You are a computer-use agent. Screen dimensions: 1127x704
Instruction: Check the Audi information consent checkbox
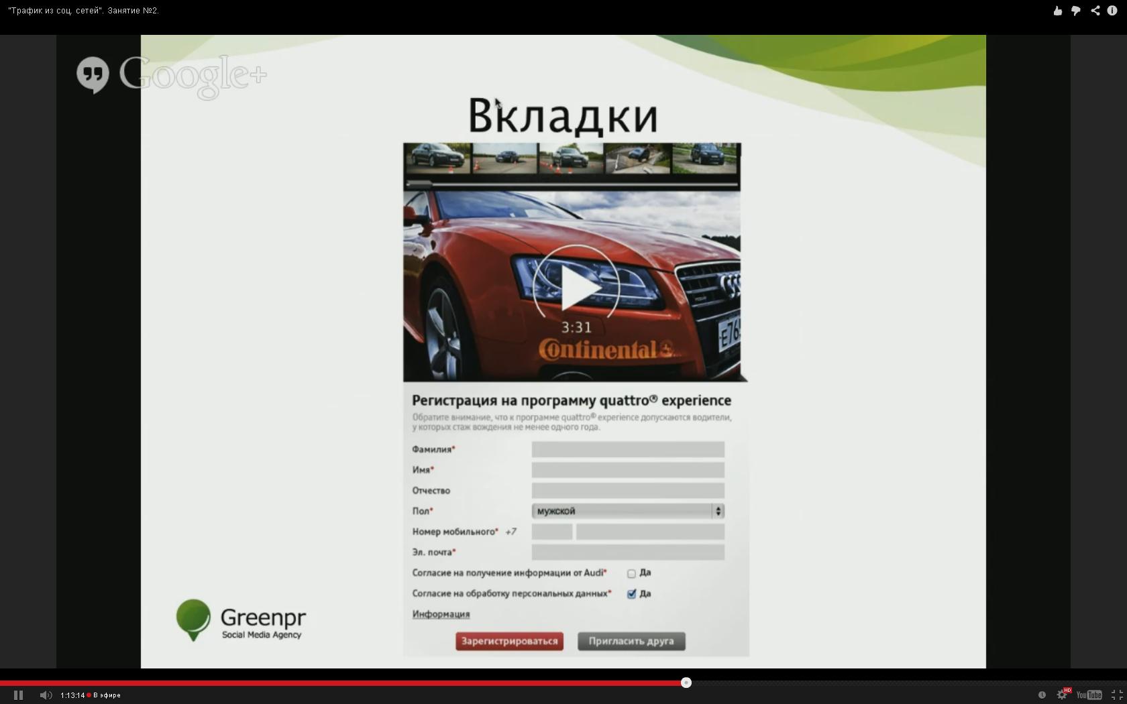coord(631,573)
